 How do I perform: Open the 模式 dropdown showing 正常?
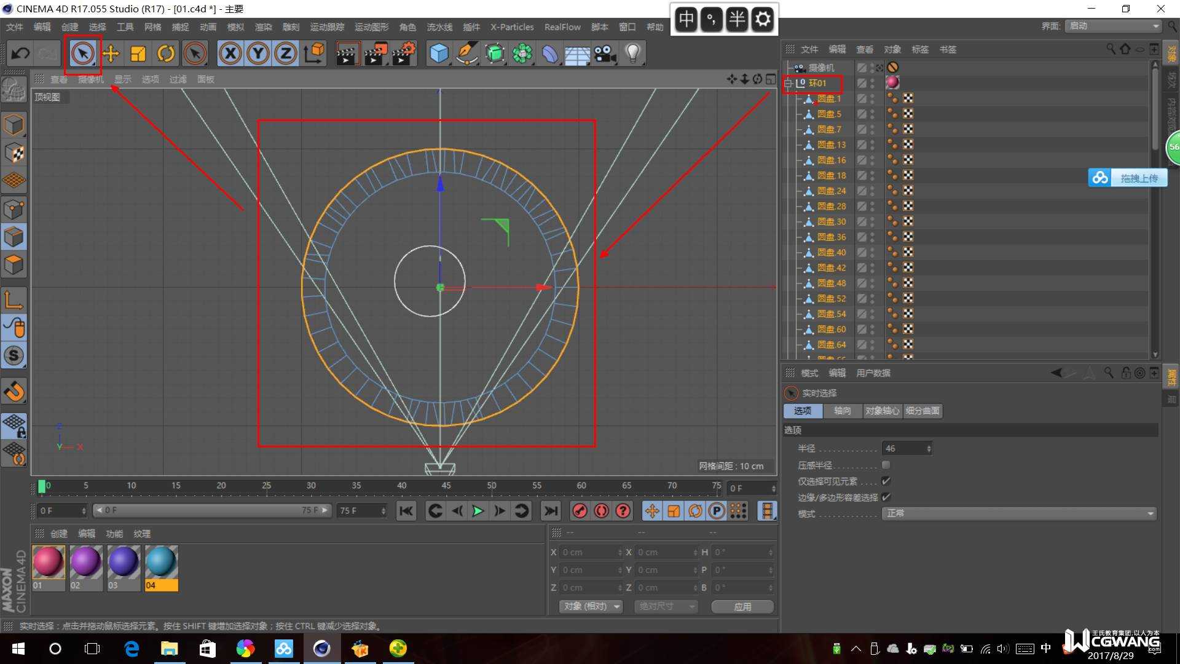tap(1018, 513)
